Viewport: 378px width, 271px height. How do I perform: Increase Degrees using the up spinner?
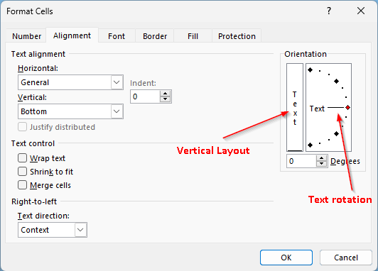[322, 158]
